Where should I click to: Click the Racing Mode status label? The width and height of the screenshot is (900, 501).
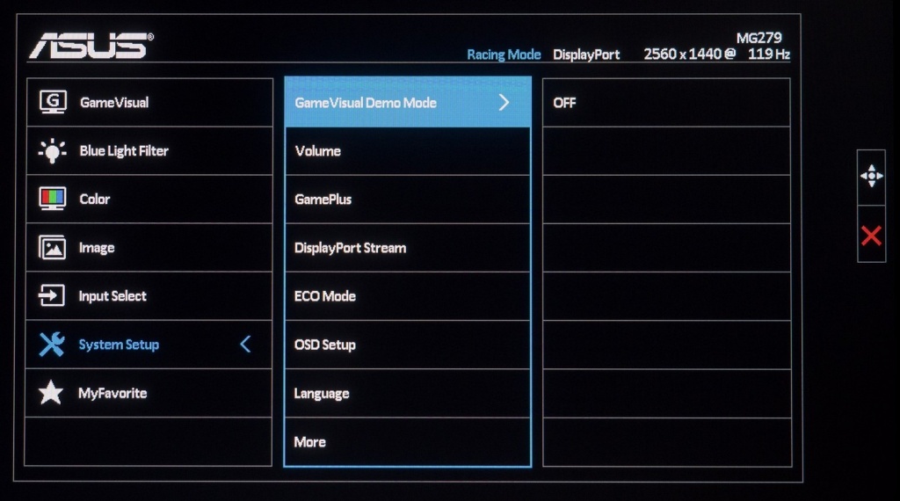point(504,54)
